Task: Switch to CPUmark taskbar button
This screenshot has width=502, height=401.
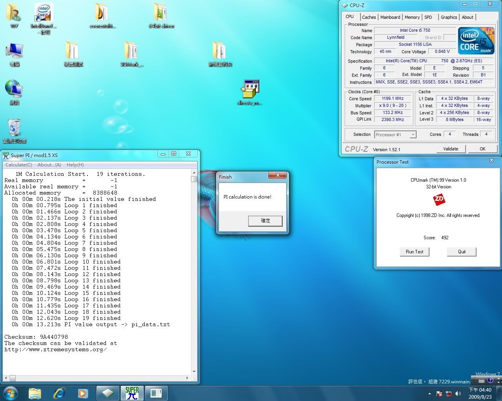Action: [156, 393]
